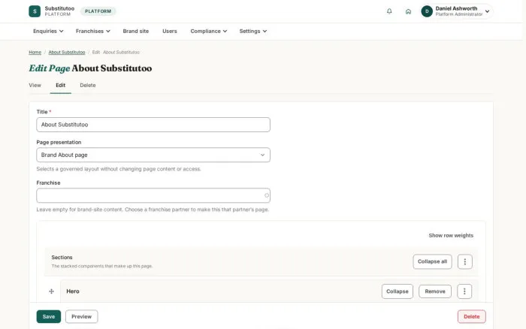
Task: Open the Sections kebab menu
Action: [464, 261]
